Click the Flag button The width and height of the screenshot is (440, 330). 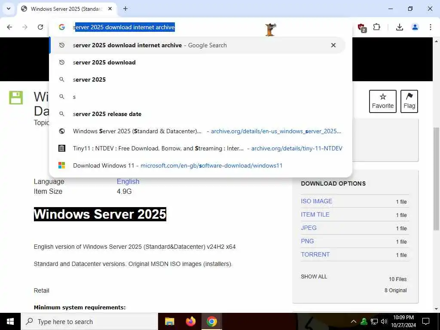409,101
